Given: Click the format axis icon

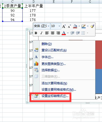Looking at the screenshot, I should (36, 96).
